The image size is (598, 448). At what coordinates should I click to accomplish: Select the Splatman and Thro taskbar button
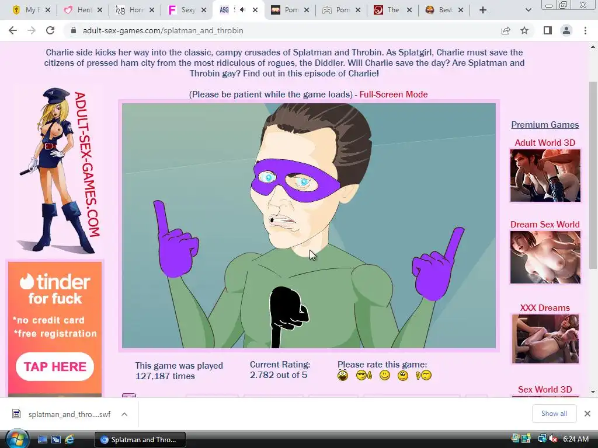click(x=140, y=440)
